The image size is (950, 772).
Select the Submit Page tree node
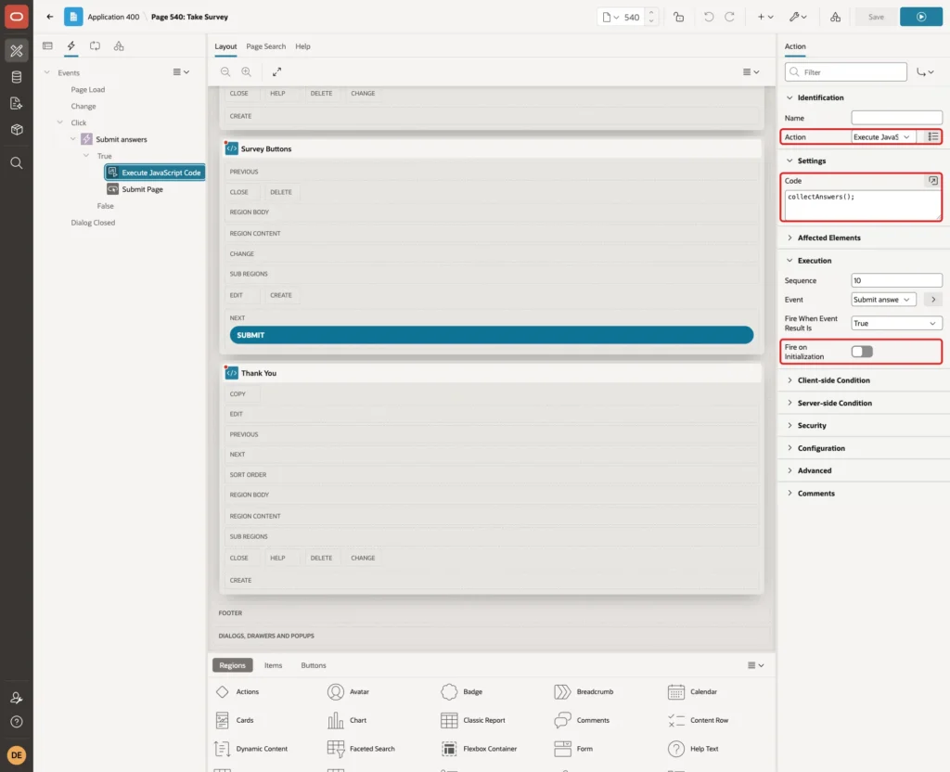(142, 189)
